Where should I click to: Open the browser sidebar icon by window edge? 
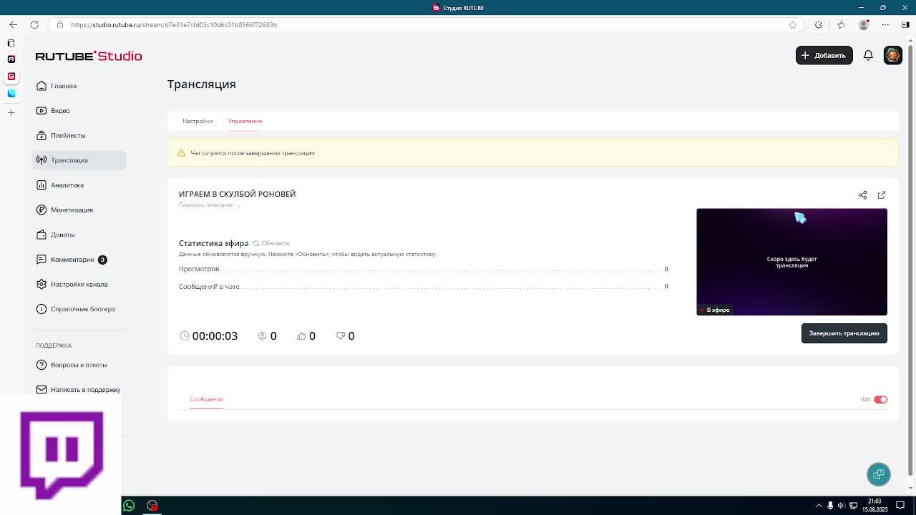(905, 25)
